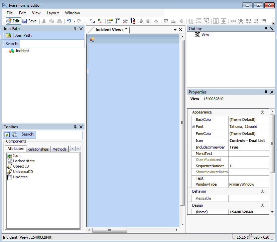This screenshot has height=242, width=277.
Task: Click the ruler icon in the toolbar
Action: pyautogui.click(x=117, y=21)
